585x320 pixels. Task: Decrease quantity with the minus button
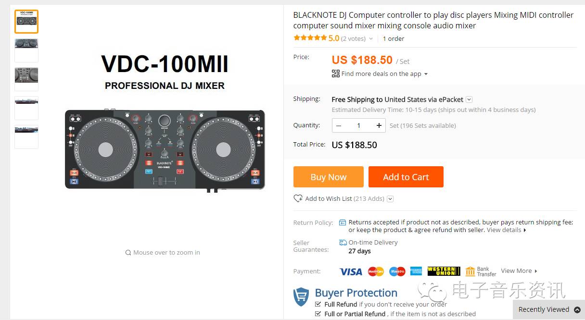(339, 125)
